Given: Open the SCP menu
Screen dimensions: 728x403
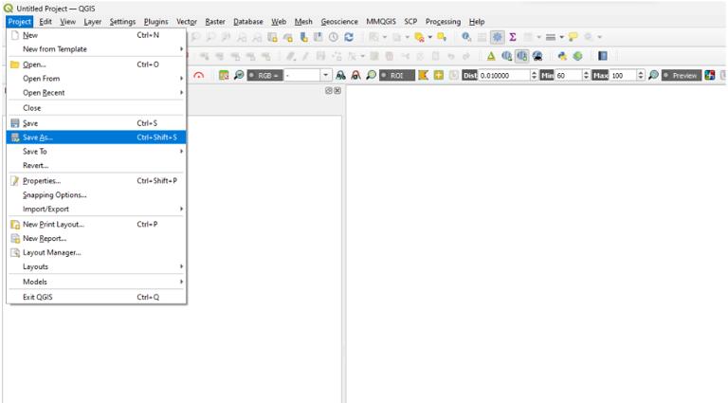Looking at the screenshot, I should click(410, 22).
